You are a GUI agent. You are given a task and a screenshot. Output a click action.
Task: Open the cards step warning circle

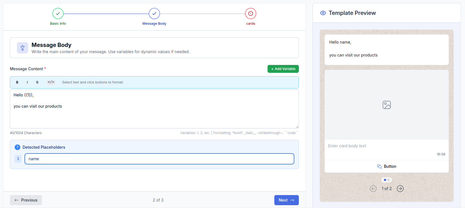tap(251, 13)
